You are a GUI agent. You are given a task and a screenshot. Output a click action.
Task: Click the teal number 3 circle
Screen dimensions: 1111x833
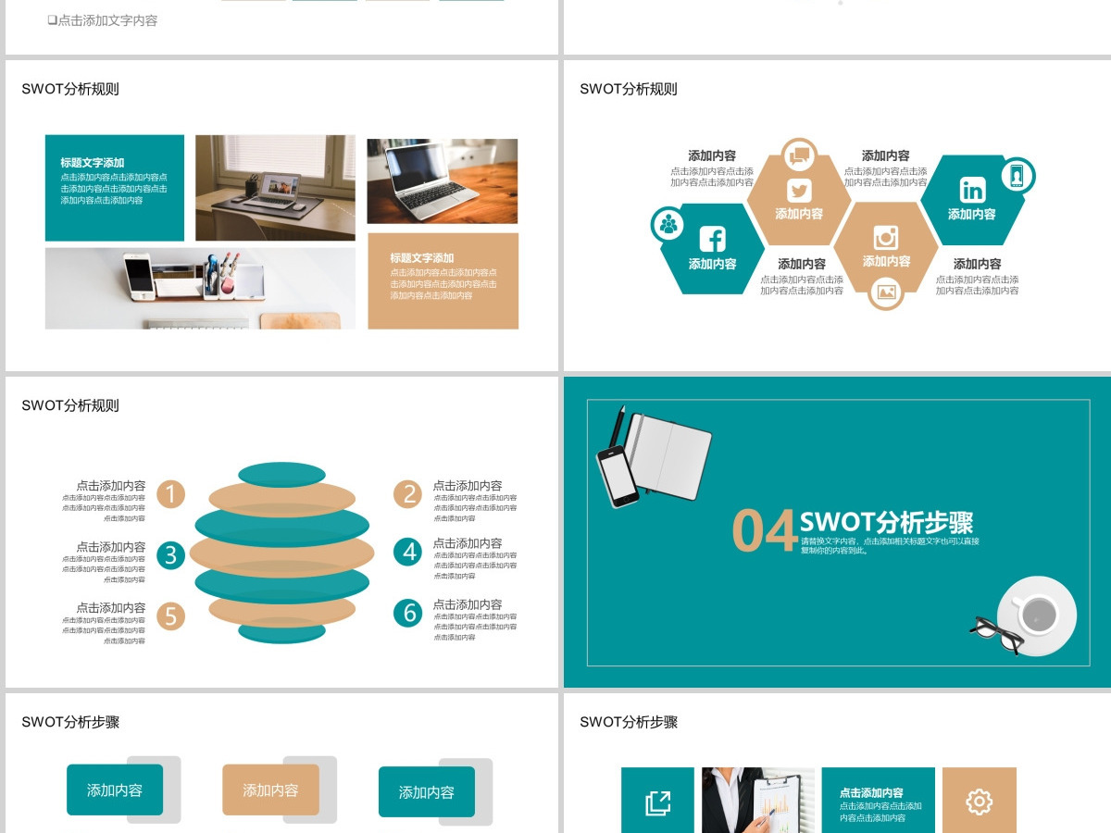(x=170, y=554)
